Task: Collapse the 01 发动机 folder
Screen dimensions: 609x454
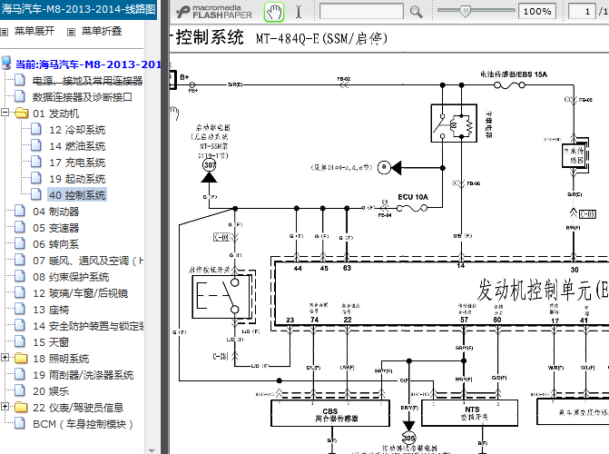Action: pos(5,113)
